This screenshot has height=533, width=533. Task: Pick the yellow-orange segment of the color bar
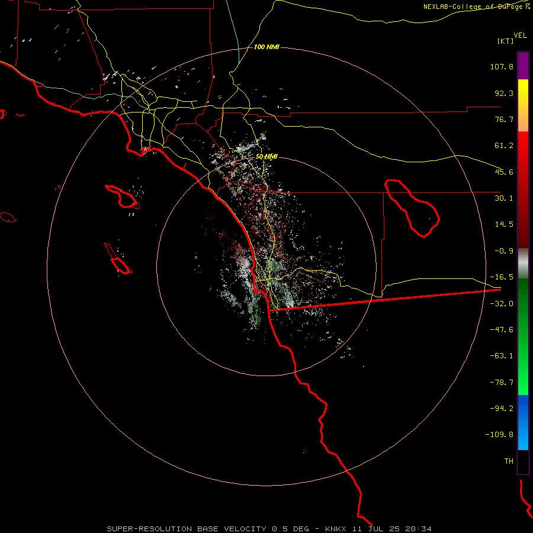pos(523,105)
